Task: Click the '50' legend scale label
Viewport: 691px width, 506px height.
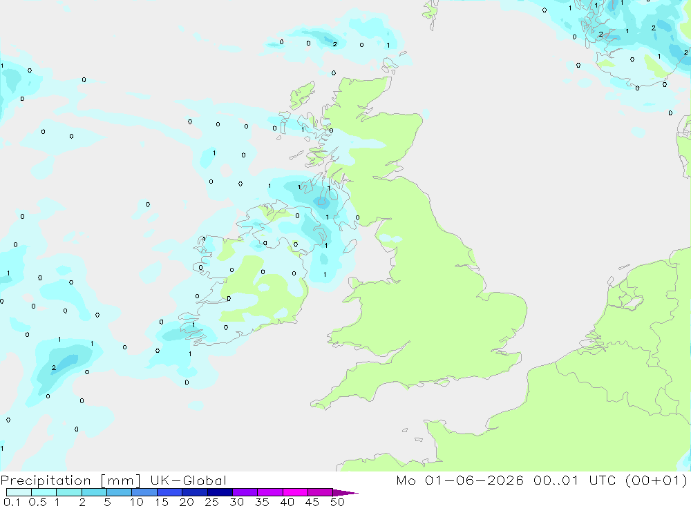Action: tap(337, 502)
